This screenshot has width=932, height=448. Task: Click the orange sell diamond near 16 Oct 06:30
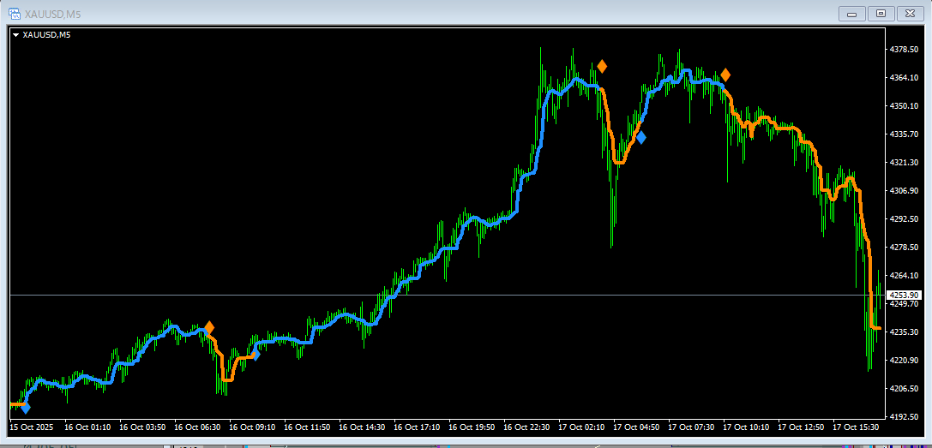click(209, 327)
